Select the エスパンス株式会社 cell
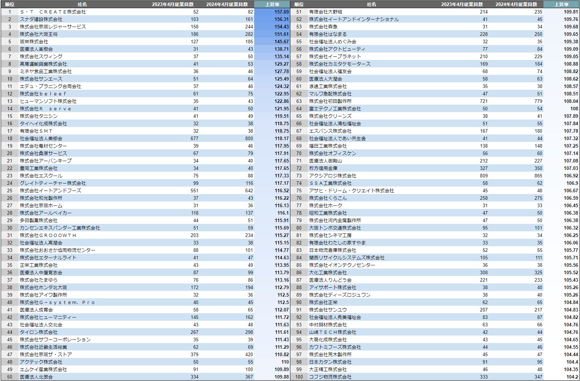The height and width of the screenshot is (381, 580). point(330,131)
